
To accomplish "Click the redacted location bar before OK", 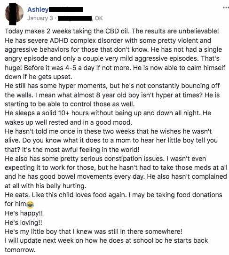I will 75,18.
